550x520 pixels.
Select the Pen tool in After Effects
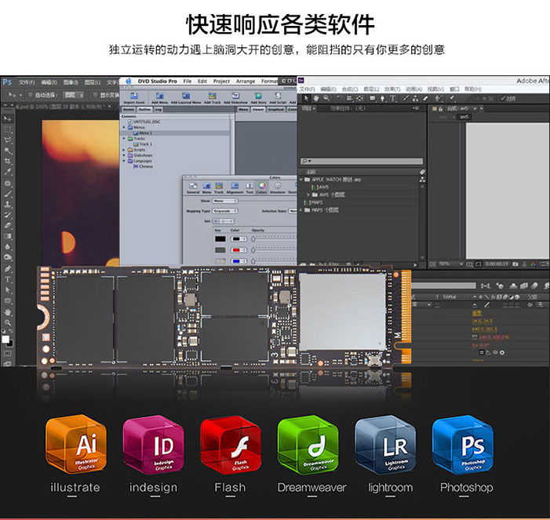(382, 99)
